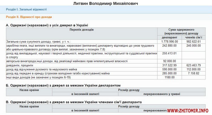Click family dividends amount 623.463.79

point(193,65)
